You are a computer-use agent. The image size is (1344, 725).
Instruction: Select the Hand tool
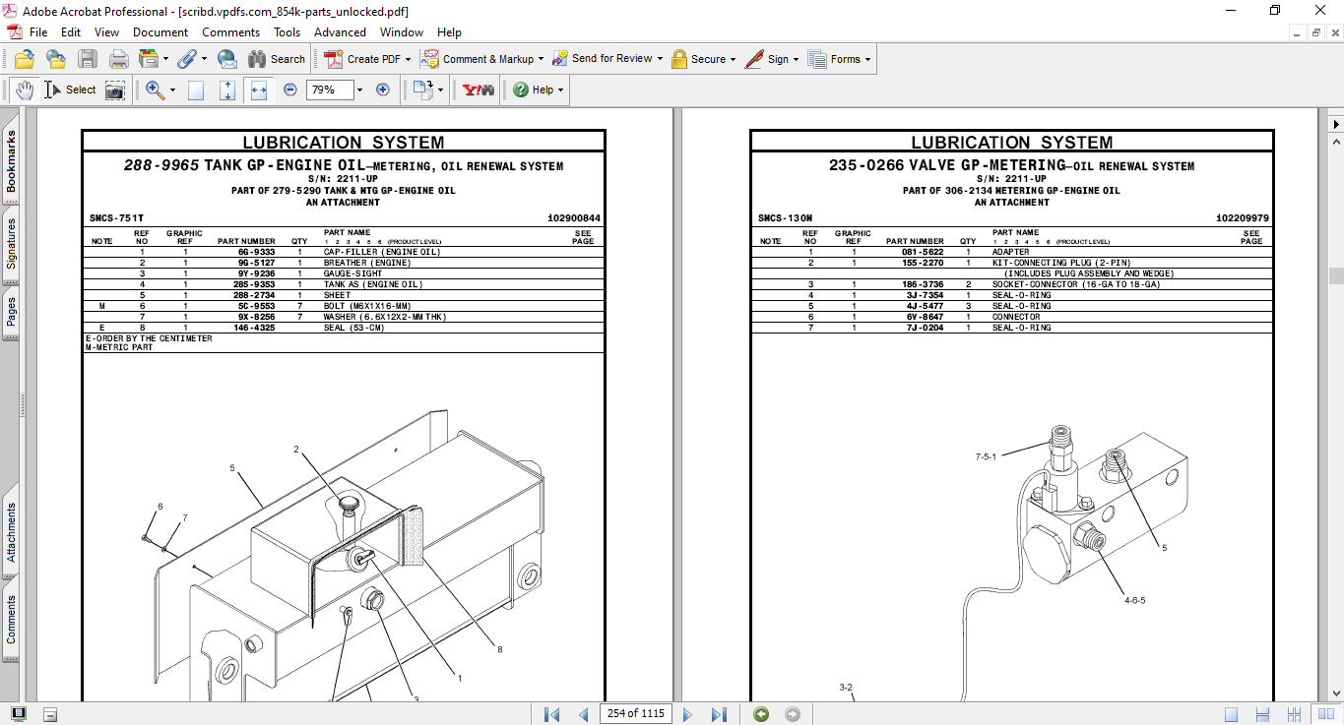click(x=26, y=90)
